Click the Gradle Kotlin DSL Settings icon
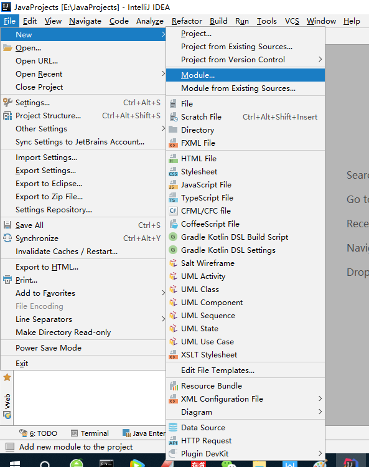 (x=173, y=250)
